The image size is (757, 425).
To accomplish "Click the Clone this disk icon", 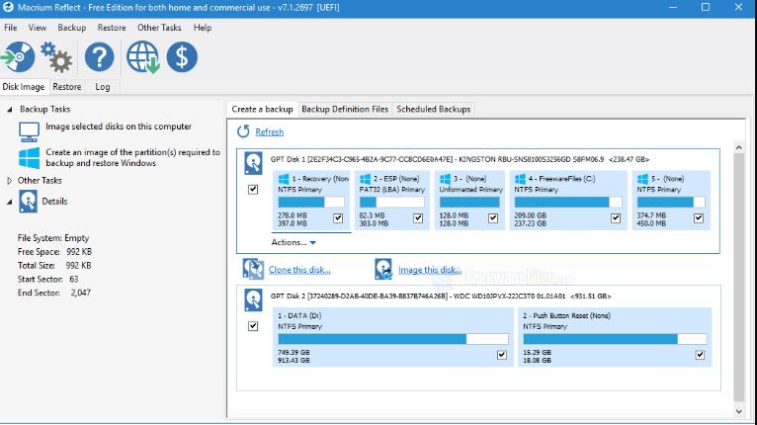I will point(253,270).
